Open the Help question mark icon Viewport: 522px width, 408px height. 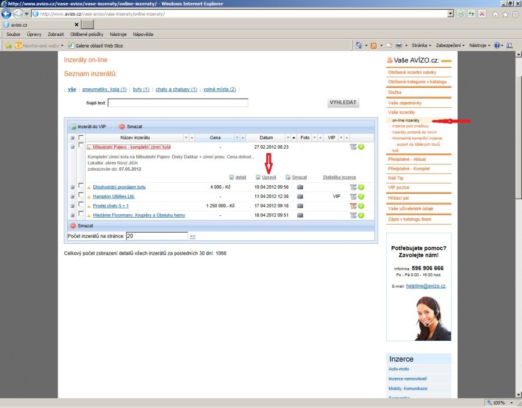click(x=497, y=46)
